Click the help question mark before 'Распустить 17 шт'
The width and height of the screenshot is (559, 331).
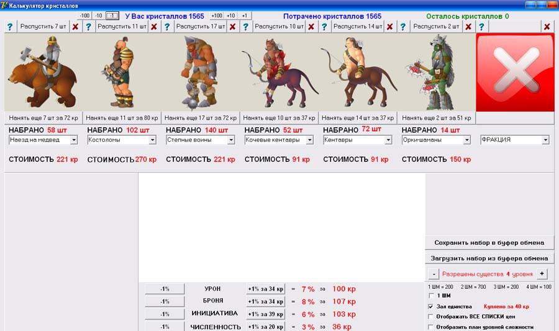point(167,27)
